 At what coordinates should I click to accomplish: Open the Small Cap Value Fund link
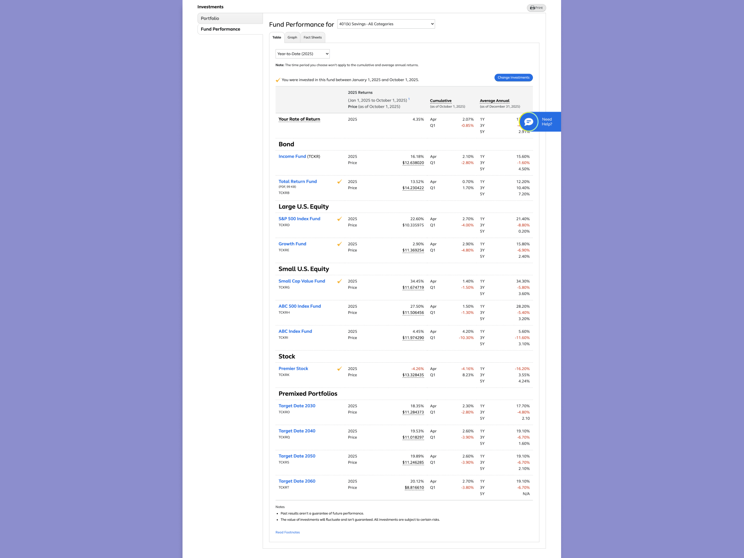point(301,281)
